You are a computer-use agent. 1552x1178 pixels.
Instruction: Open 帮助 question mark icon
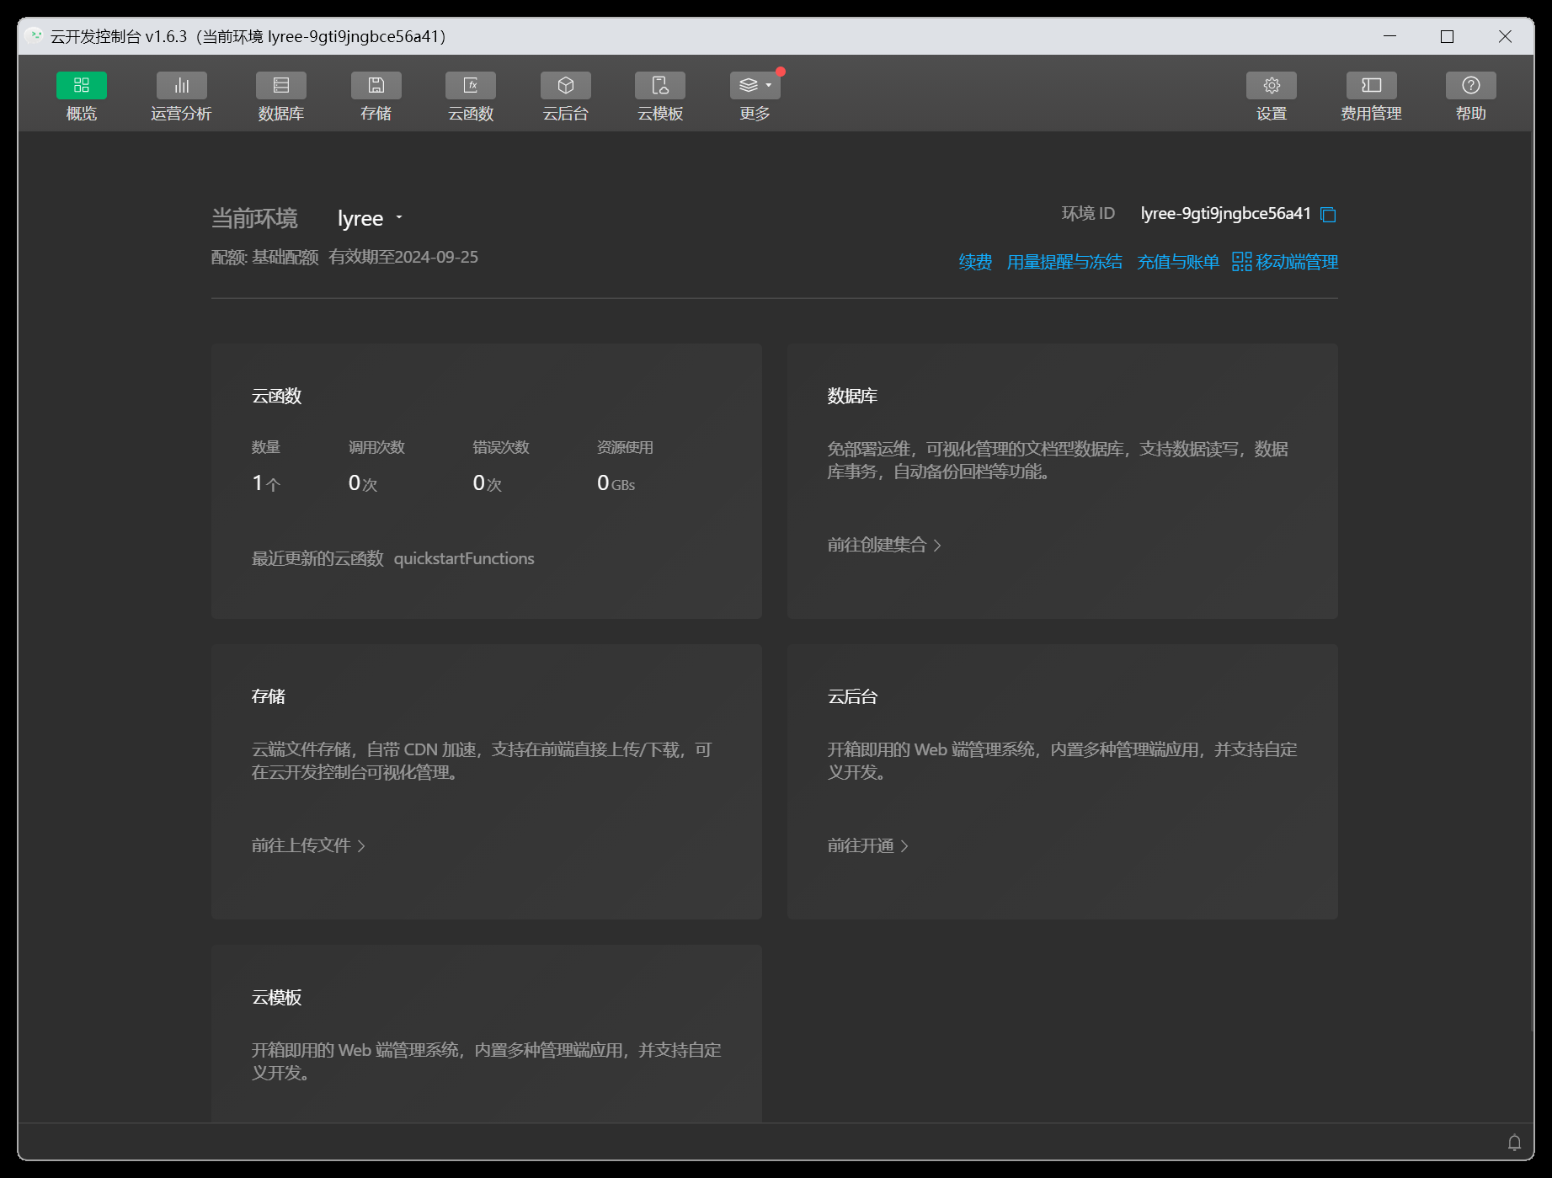click(x=1471, y=85)
